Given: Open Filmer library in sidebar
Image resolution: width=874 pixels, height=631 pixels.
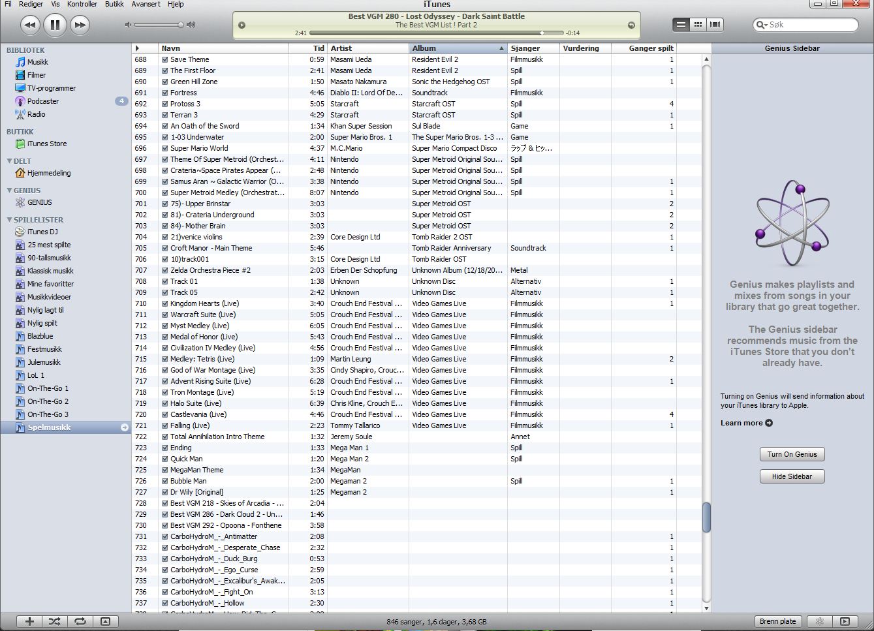Looking at the screenshot, I should click(37, 75).
